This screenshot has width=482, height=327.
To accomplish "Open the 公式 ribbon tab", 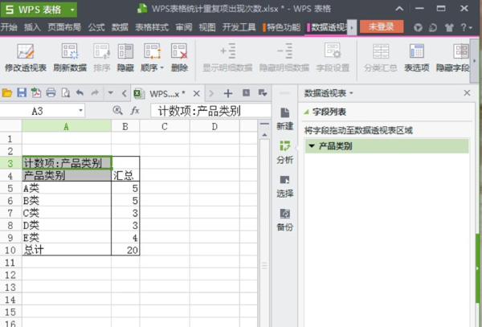I will click(x=96, y=27).
